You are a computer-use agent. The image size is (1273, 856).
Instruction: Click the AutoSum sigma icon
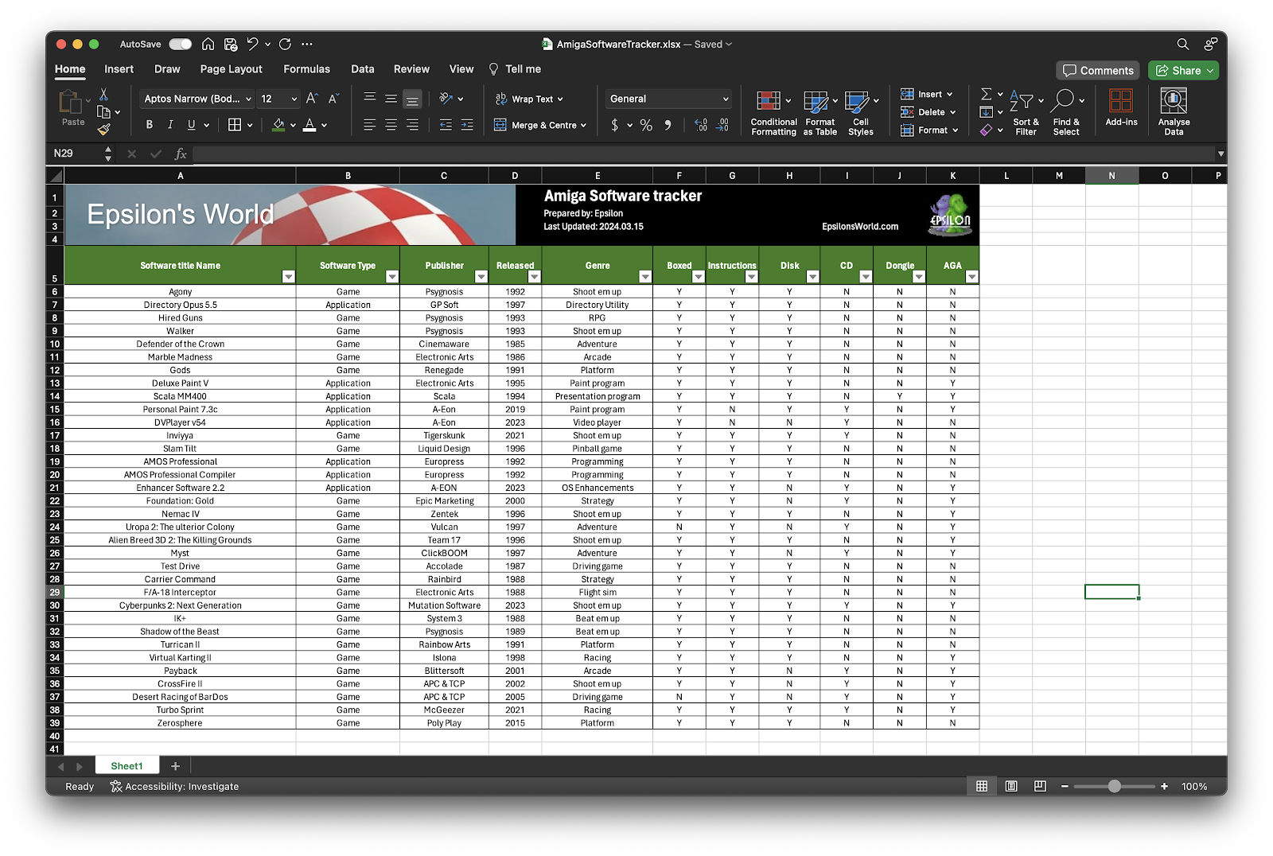986,94
